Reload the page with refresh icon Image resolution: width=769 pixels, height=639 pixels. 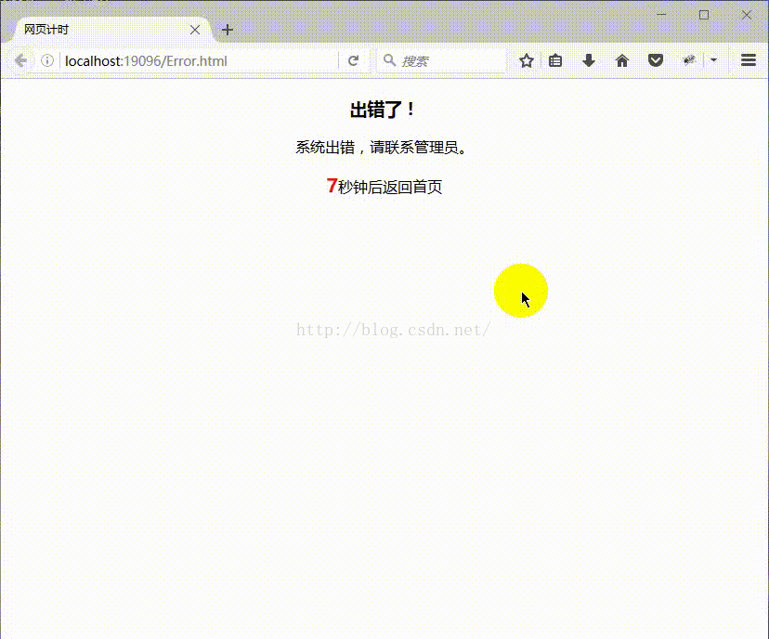354,60
